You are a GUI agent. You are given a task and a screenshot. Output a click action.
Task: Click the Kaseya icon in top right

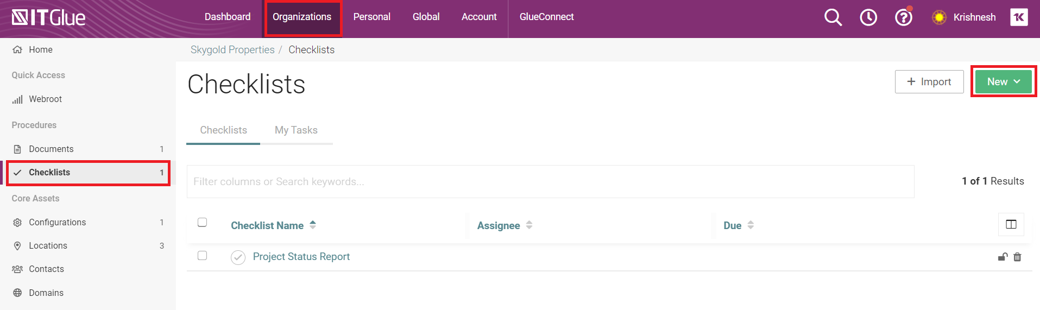point(1019,17)
